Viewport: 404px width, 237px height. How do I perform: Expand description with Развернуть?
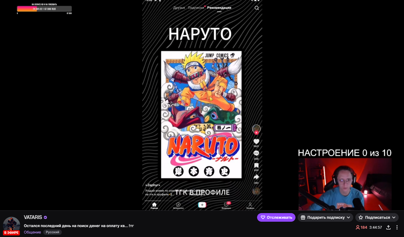coord(197,194)
